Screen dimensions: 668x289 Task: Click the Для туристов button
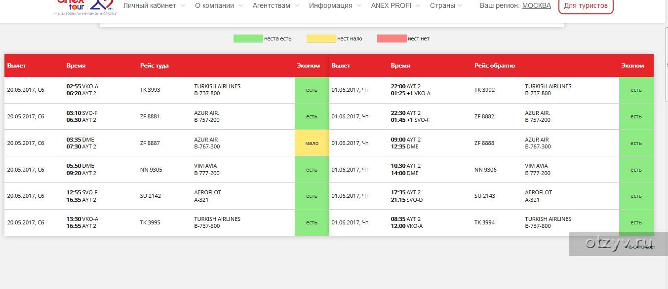pos(586,6)
